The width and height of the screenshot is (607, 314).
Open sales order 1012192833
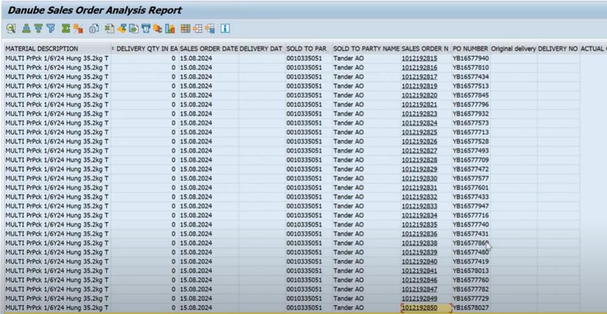(x=419, y=206)
